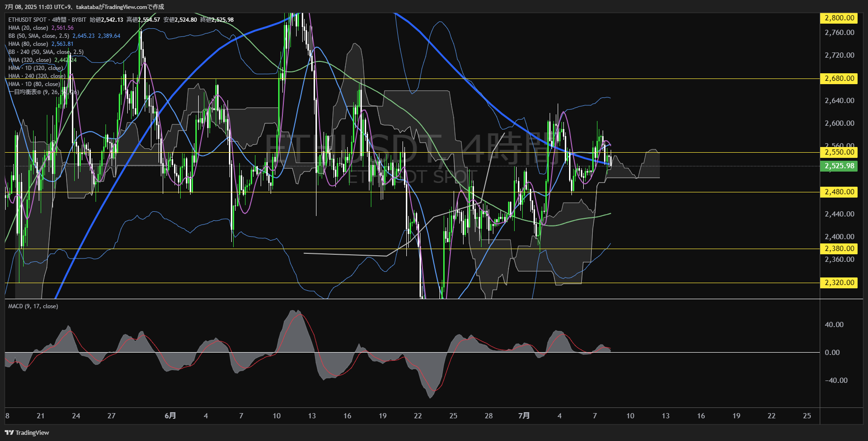The image size is (868, 441).
Task: Click the 0.00 MACD axis value
Action: [832, 353]
